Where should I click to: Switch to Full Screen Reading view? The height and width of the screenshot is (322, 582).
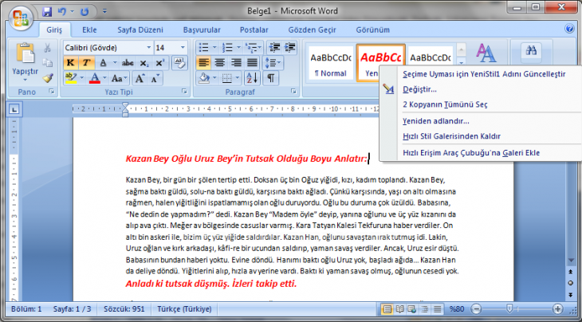pos(399,308)
